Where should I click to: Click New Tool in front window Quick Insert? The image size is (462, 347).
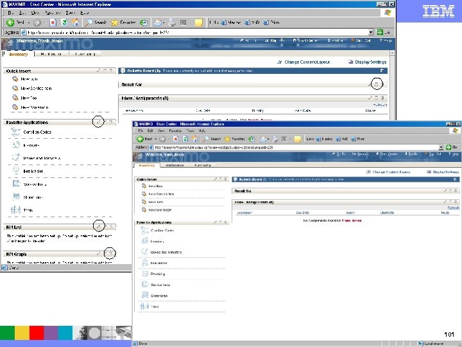tap(155, 202)
